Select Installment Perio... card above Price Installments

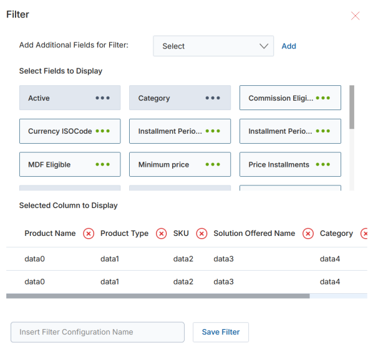[x=290, y=131]
